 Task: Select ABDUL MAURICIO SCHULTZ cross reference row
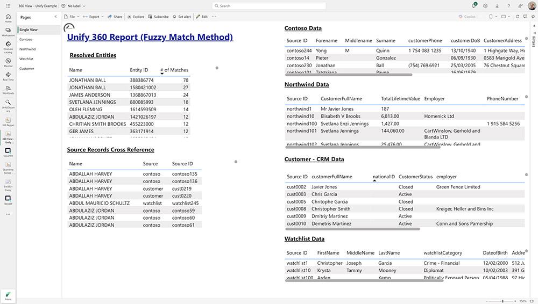134,203
